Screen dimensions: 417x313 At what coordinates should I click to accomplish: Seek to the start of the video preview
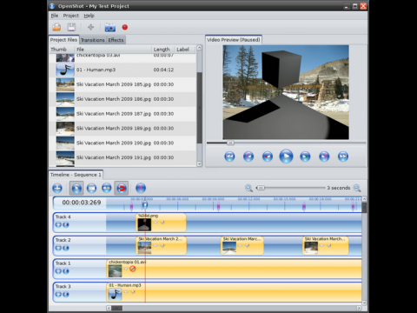tap(229, 156)
